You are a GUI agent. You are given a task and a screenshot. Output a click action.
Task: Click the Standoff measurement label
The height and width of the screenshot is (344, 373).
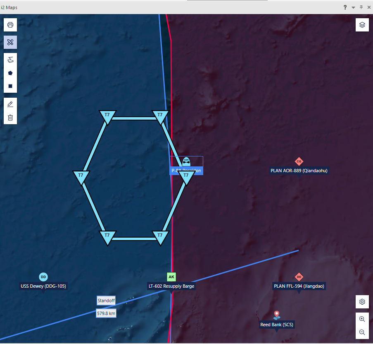tap(106, 301)
